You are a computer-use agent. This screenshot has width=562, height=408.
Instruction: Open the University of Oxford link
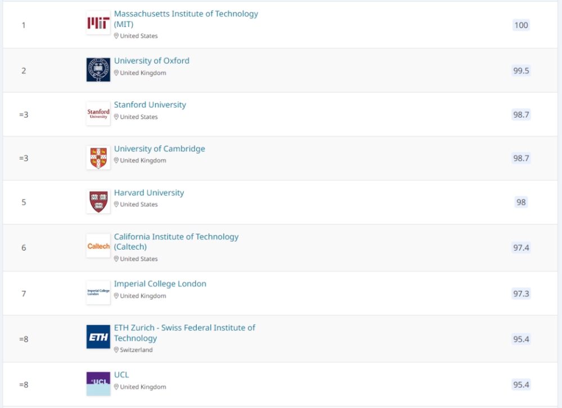pyautogui.click(x=152, y=61)
